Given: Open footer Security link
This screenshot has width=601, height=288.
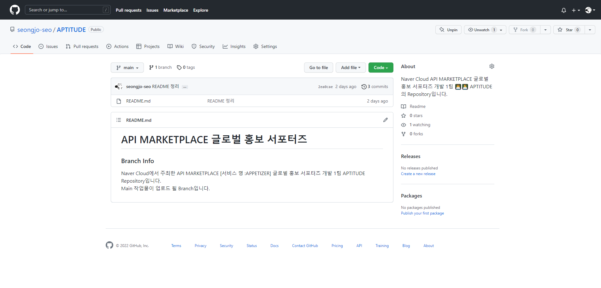Looking at the screenshot, I should (227, 246).
